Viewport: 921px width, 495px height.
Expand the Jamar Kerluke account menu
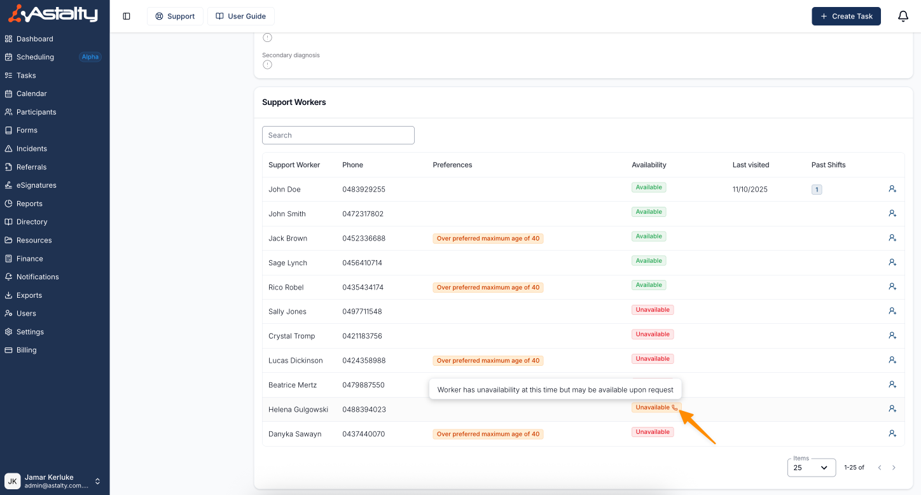click(97, 481)
